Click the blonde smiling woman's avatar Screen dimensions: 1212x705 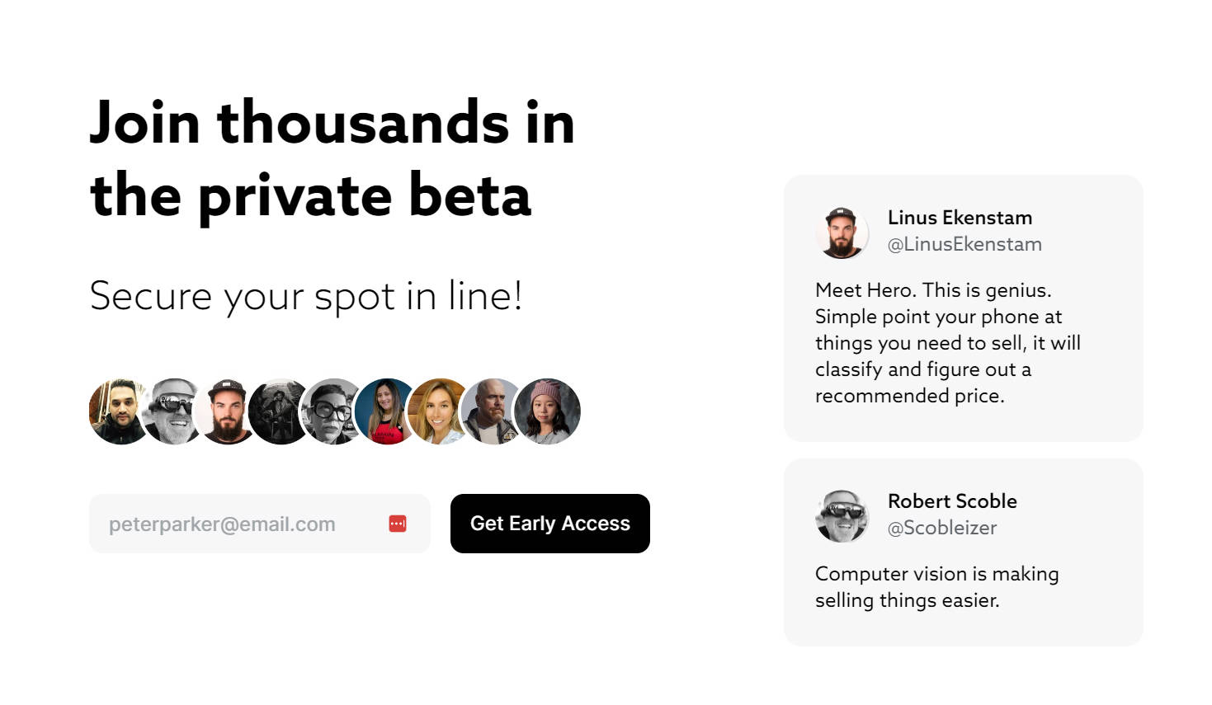438,411
